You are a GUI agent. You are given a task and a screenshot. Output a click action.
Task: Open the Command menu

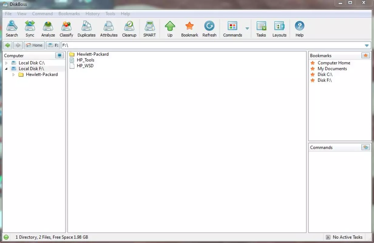[42, 14]
